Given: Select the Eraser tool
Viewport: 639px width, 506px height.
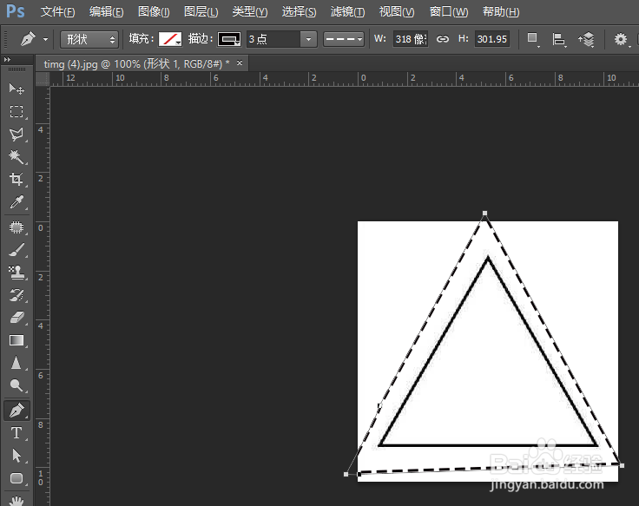Looking at the screenshot, I should click(x=16, y=318).
